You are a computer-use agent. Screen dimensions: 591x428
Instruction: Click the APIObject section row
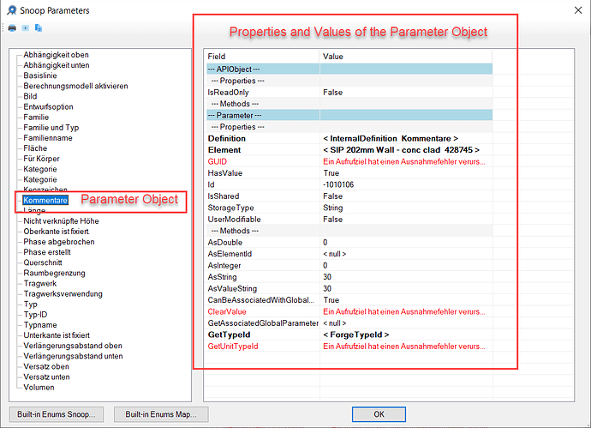[349, 69]
